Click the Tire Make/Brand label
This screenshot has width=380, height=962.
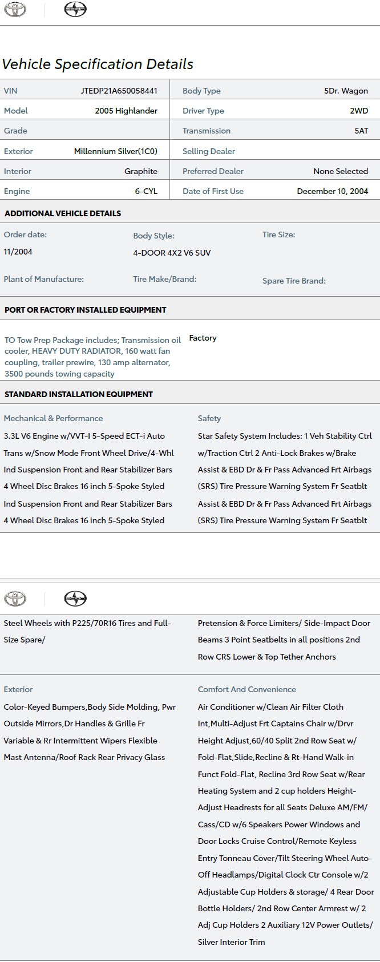pos(164,279)
